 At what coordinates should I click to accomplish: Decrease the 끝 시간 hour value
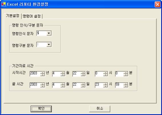(x=105, y=86)
